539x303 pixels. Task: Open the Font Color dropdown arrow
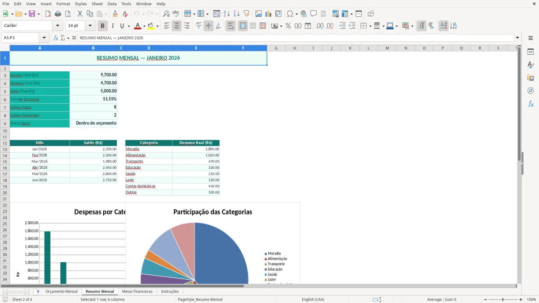pyautogui.click(x=144, y=26)
